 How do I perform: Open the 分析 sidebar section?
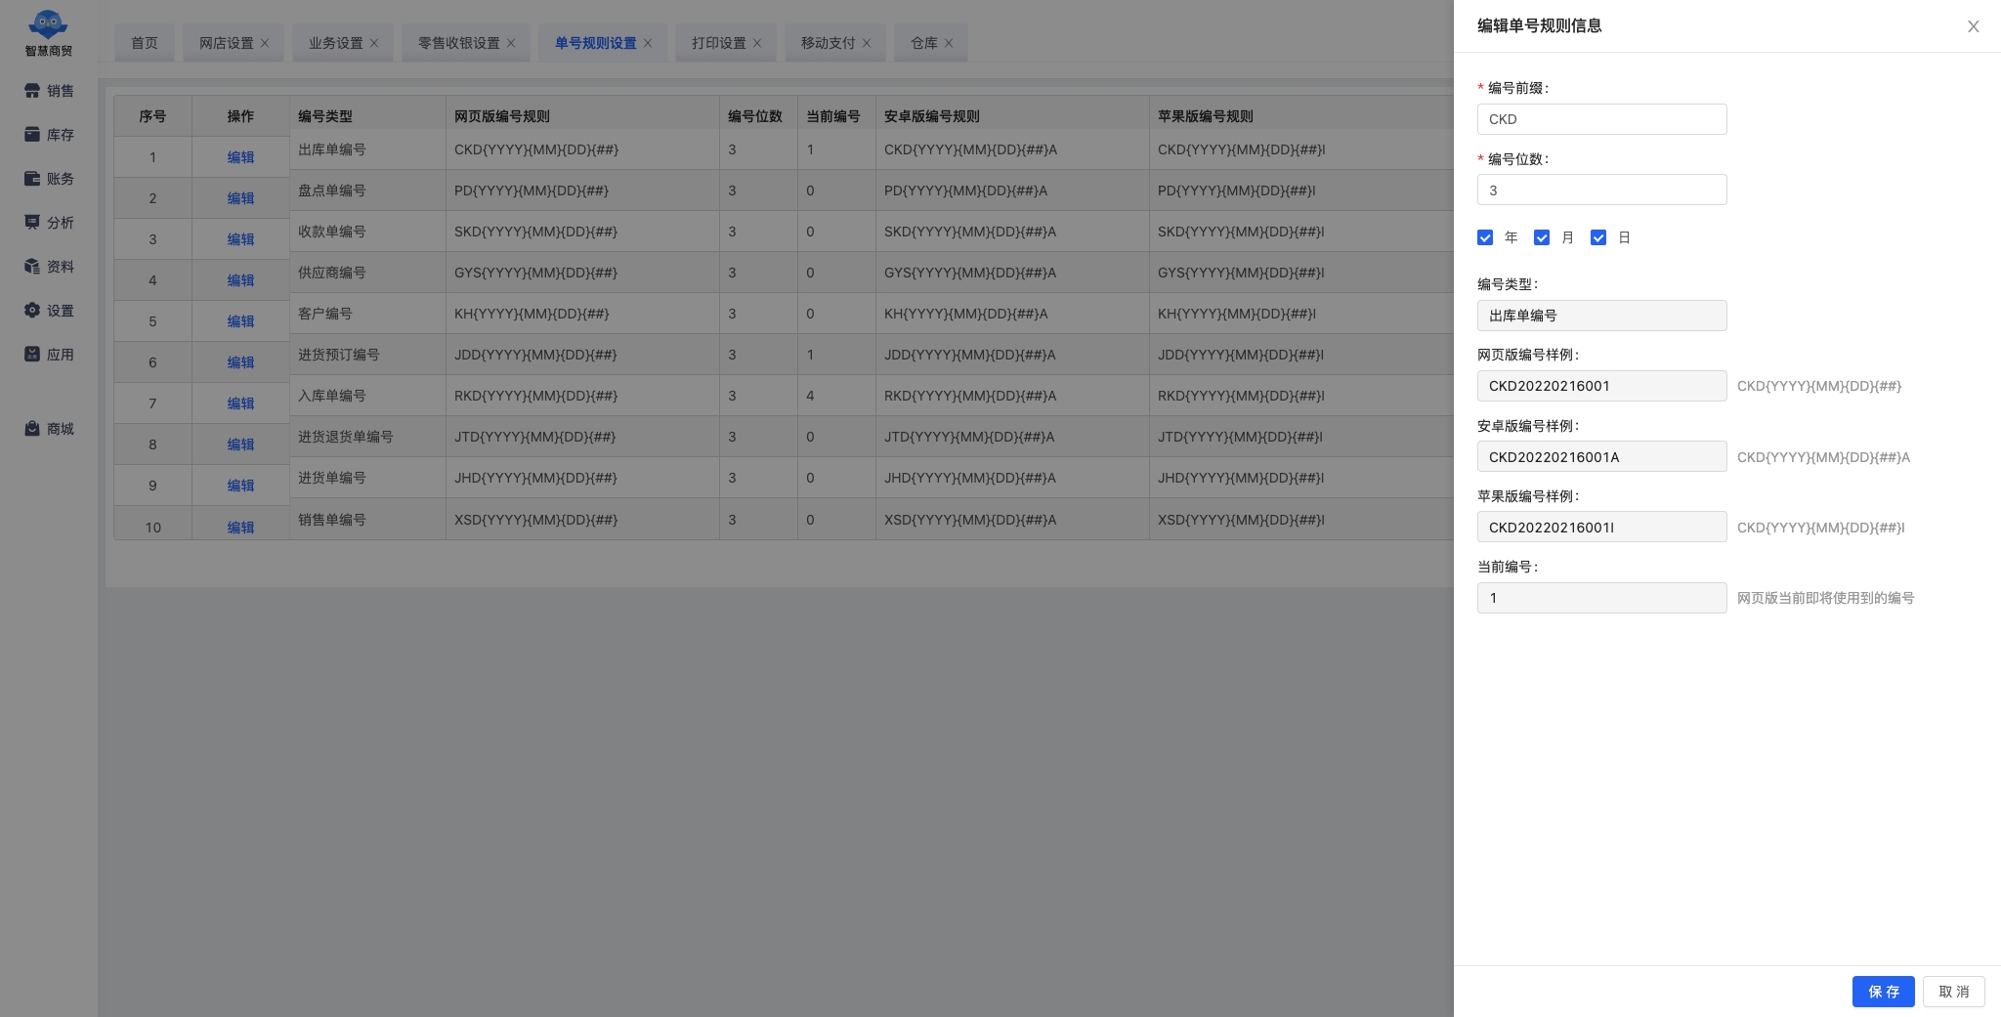point(49,223)
